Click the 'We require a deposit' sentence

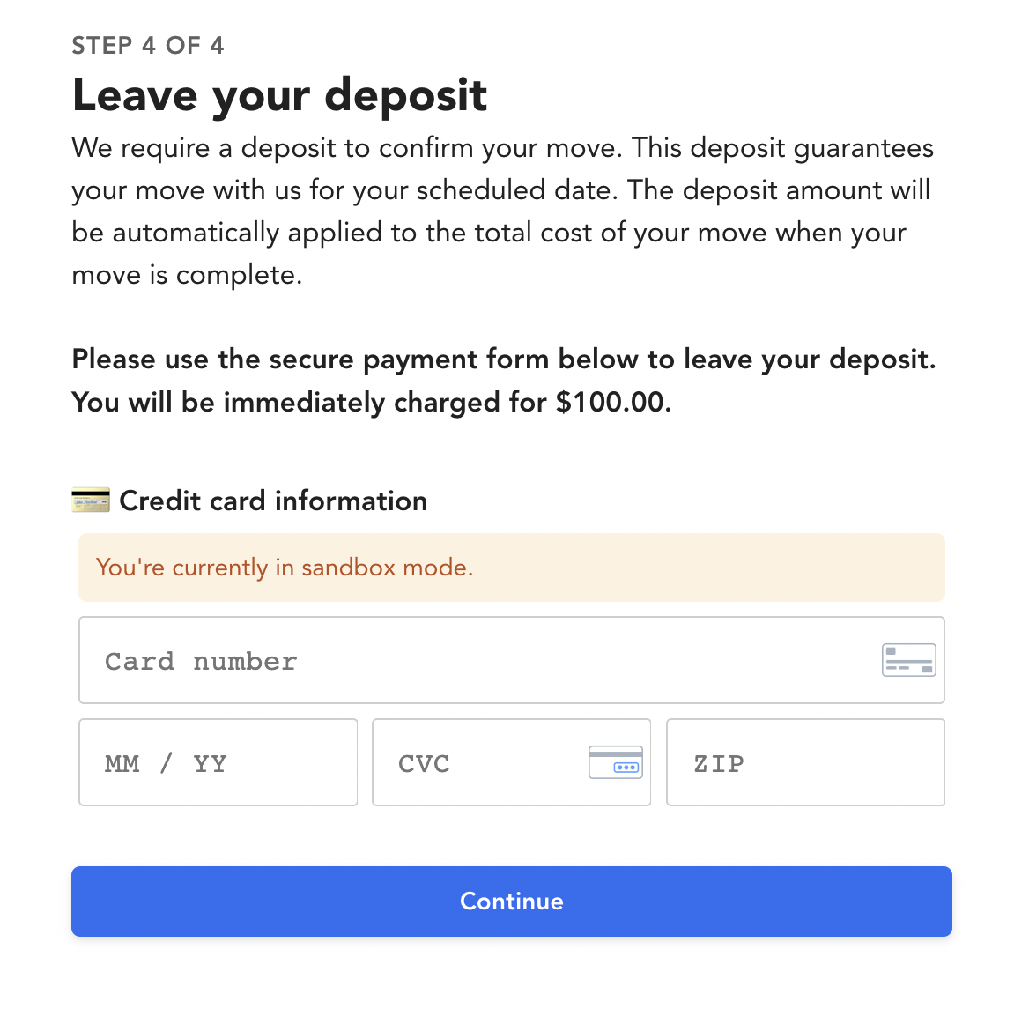(346, 148)
